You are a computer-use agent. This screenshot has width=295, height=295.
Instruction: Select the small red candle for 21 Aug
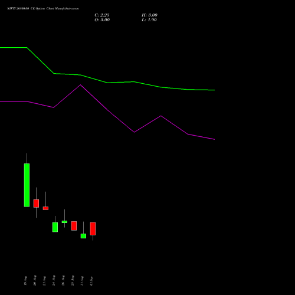click(x=45, y=208)
